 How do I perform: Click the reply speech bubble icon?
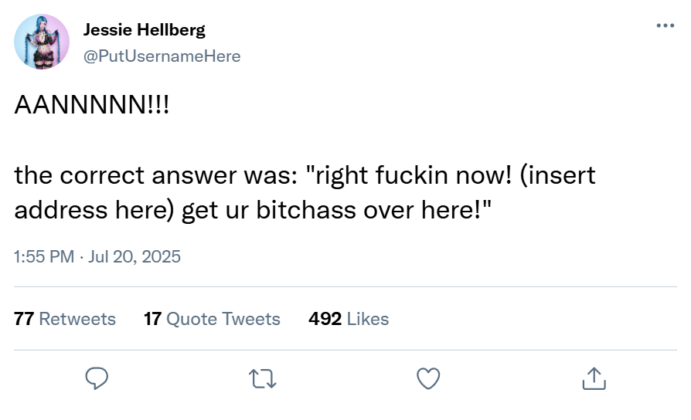coord(96,378)
